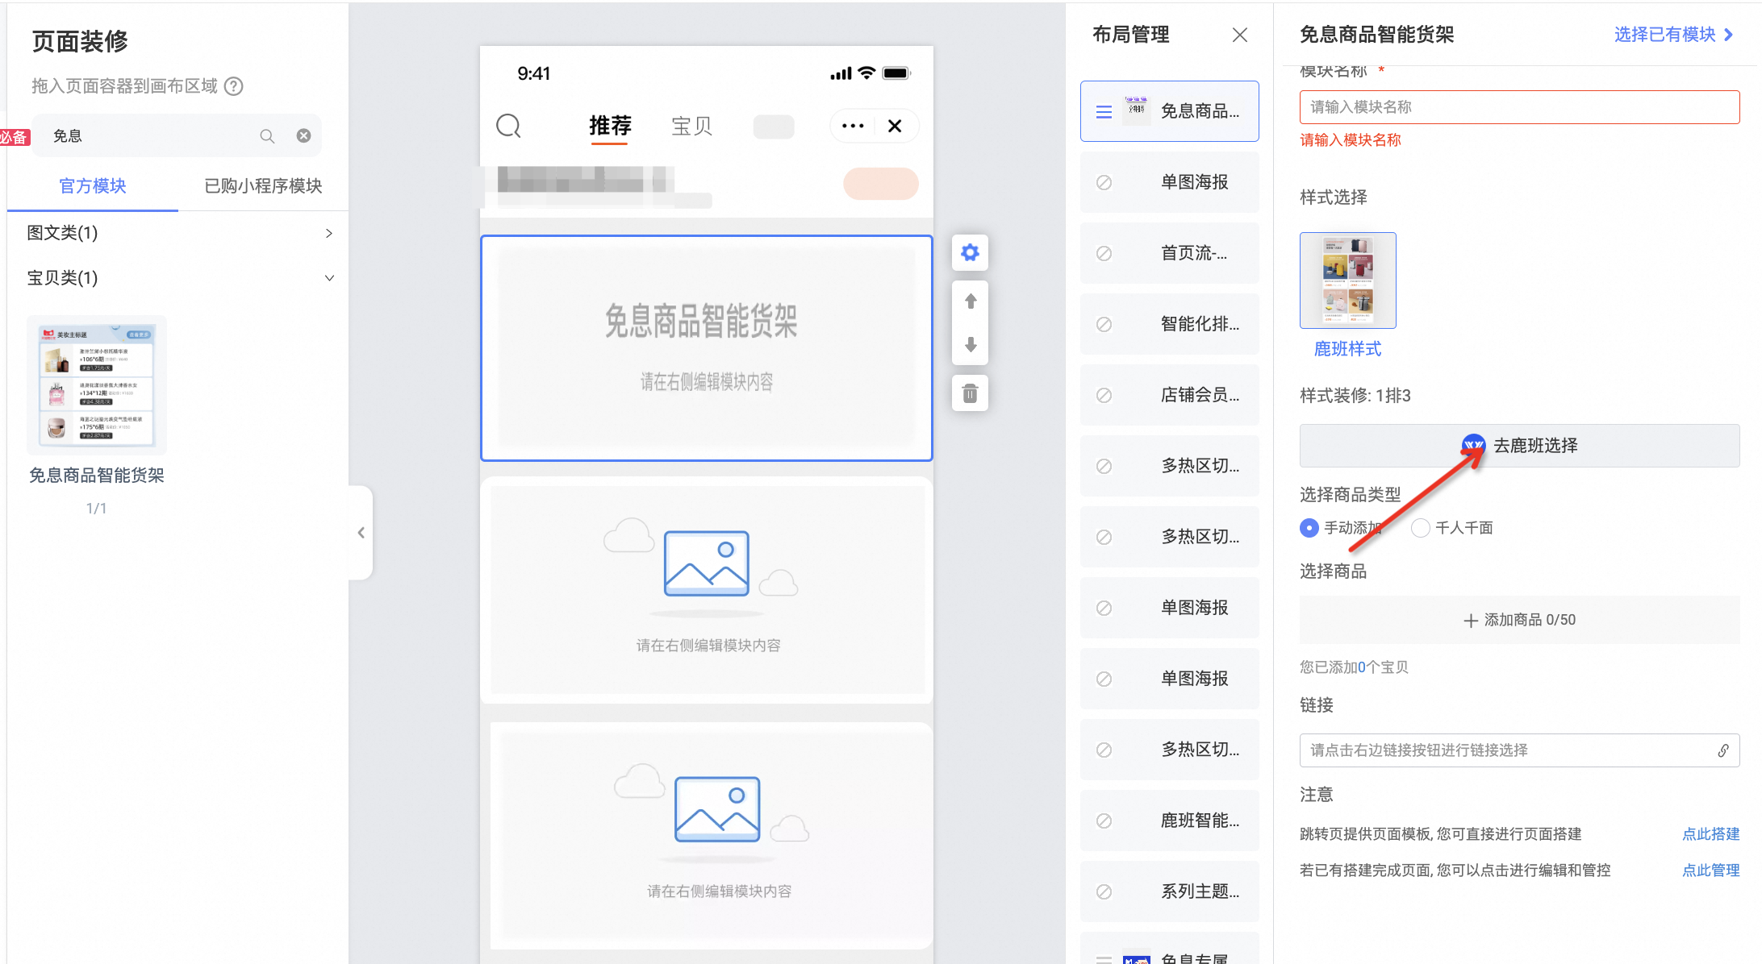The height and width of the screenshot is (964, 1762).
Task: Open 点此管理 link
Action: [1710, 871]
